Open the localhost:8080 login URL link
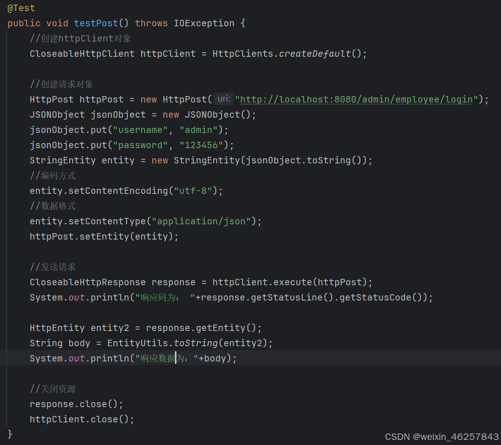 (356, 99)
